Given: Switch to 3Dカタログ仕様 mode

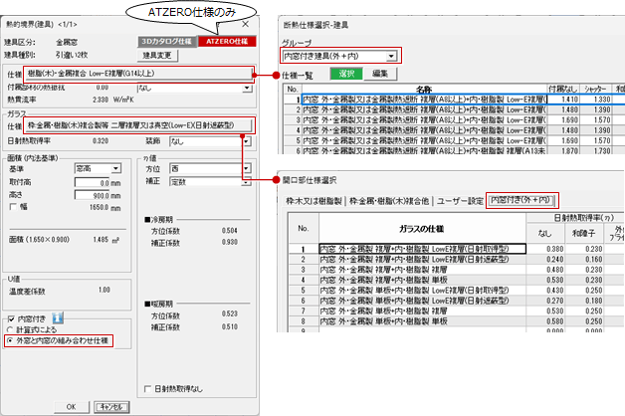Looking at the screenshot, I should [x=166, y=43].
